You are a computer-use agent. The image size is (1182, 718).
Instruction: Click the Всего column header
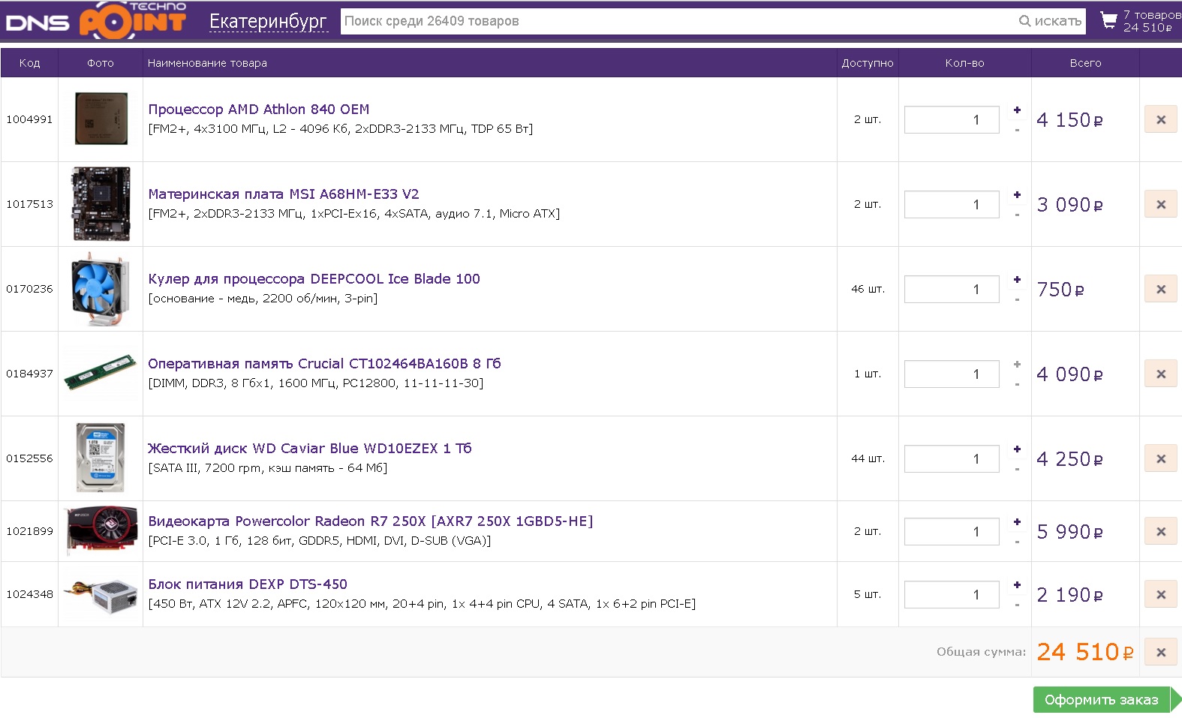pos(1085,63)
